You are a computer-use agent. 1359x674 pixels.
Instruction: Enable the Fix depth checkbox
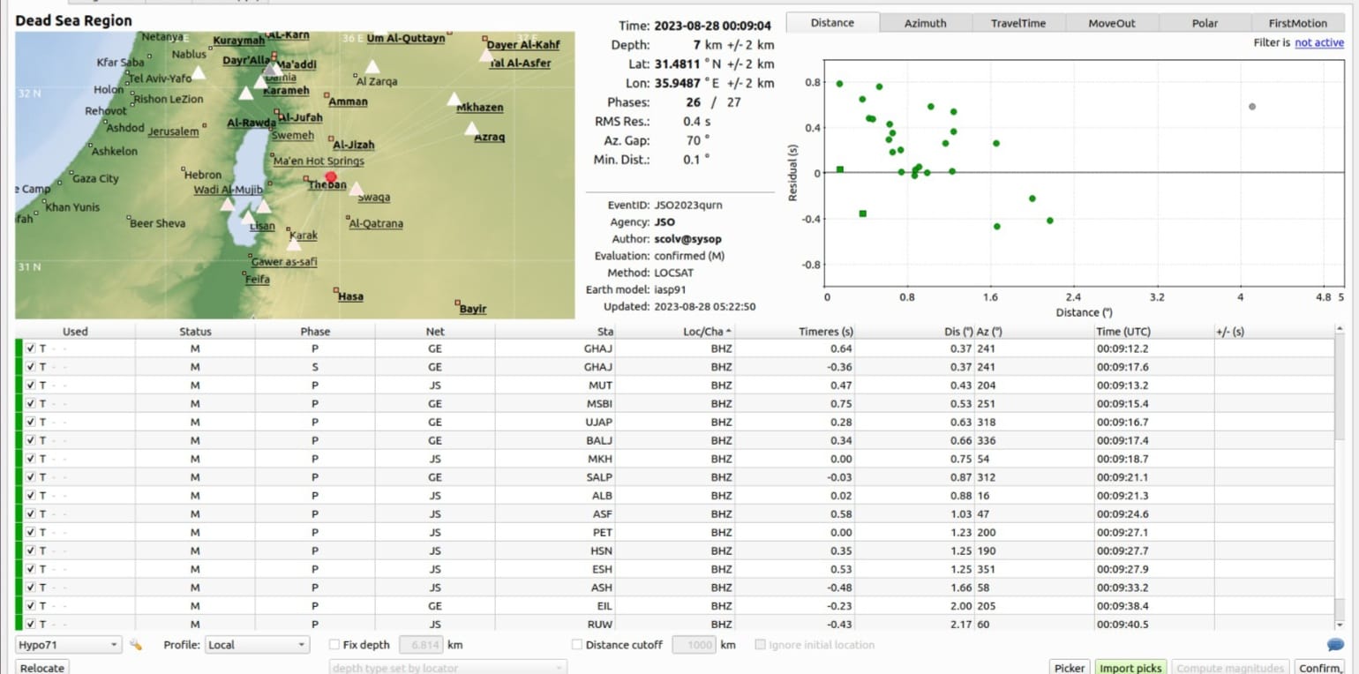click(334, 645)
